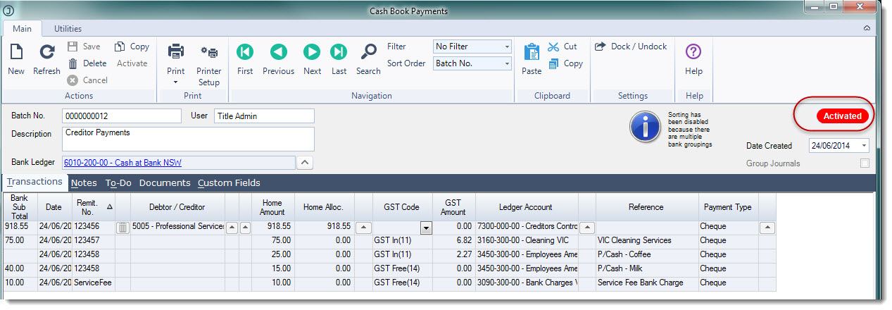Select the P/Cash - Coffee reference cell
The image size is (892, 310).
point(646,254)
